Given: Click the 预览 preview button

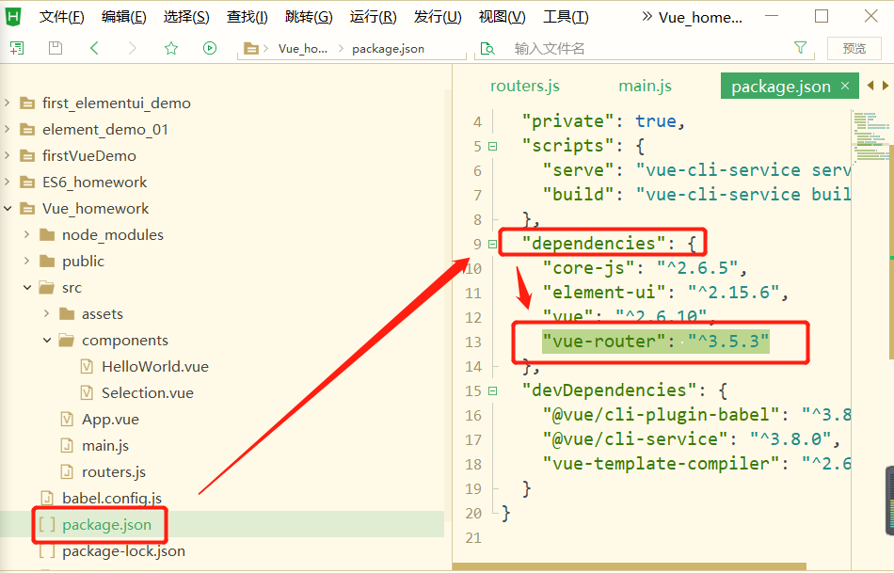Looking at the screenshot, I should tap(854, 49).
